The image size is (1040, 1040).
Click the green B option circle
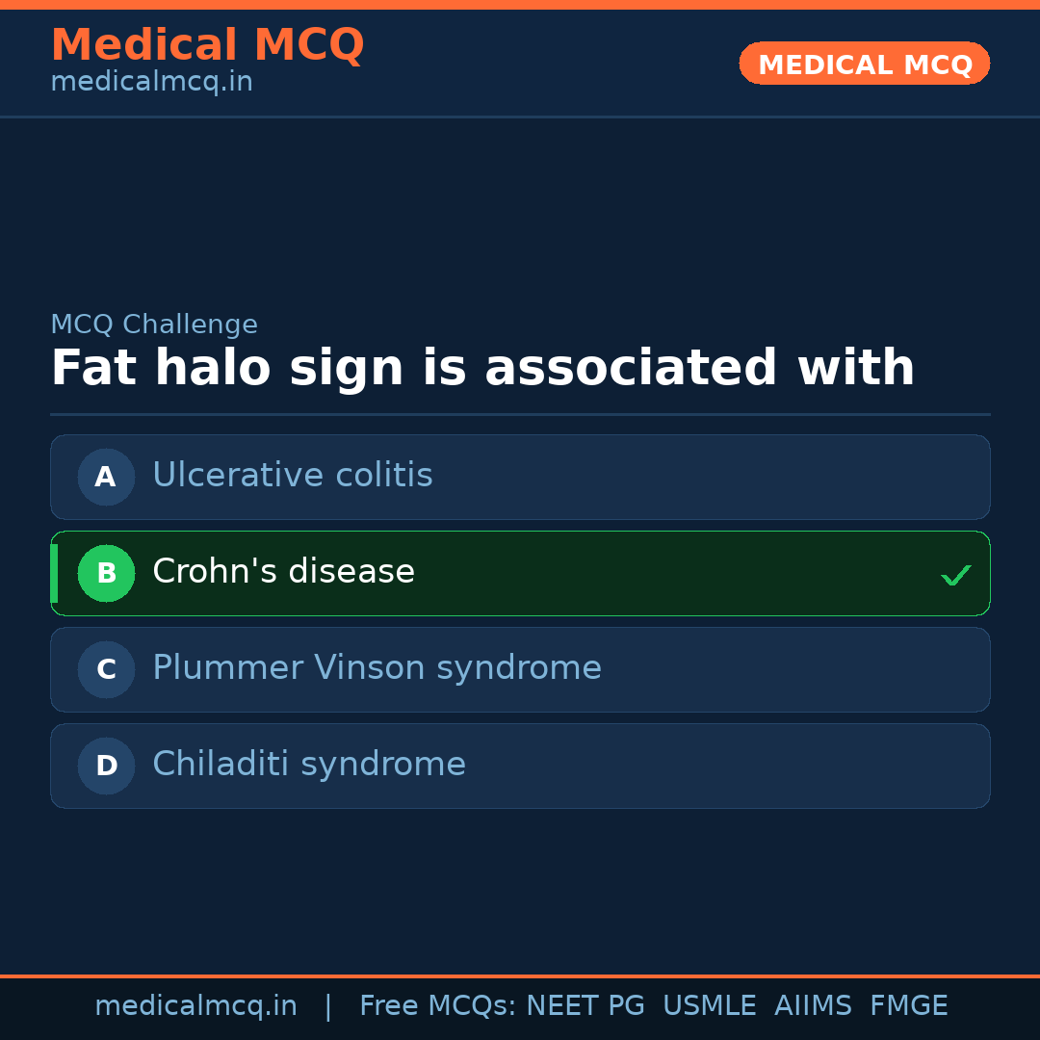106,573
